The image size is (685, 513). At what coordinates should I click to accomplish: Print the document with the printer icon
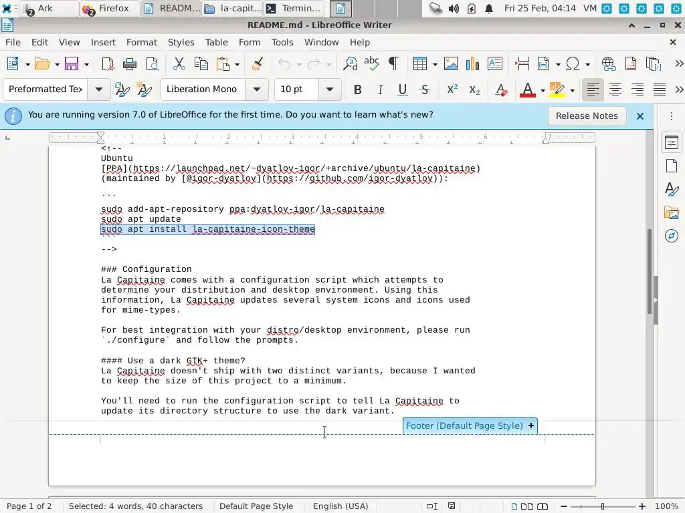point(130,64)
